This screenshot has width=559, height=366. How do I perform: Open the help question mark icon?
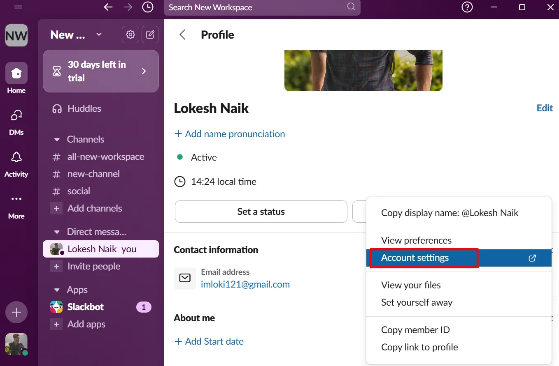467,7
